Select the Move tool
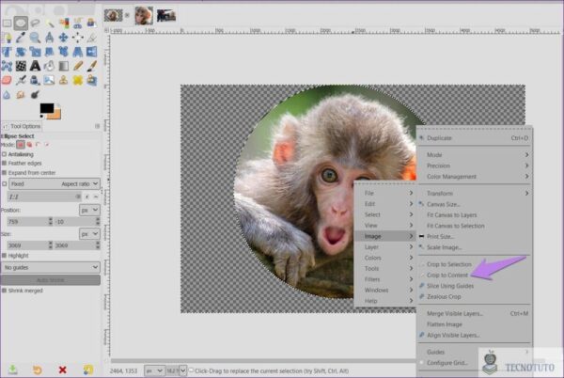Image resolution: width=564 pixels, height=378 pixels. pos(64,38)
